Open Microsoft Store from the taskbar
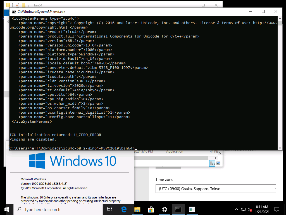This screenshot has height=215, width=286. [151, 209]
